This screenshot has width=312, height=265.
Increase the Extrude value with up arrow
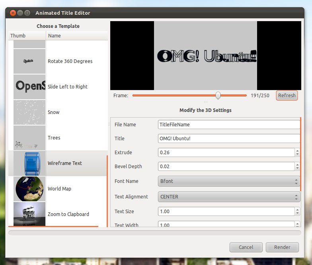click(x=297, y=151)
